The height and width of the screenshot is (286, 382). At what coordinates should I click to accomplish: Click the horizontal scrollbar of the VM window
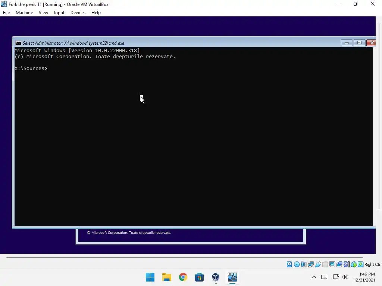tap(185, 257)
